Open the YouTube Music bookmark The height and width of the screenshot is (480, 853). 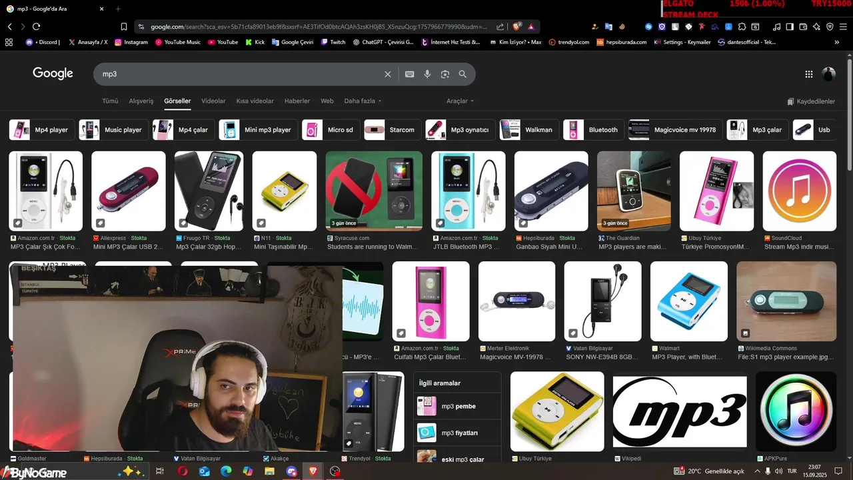point(177,42)
